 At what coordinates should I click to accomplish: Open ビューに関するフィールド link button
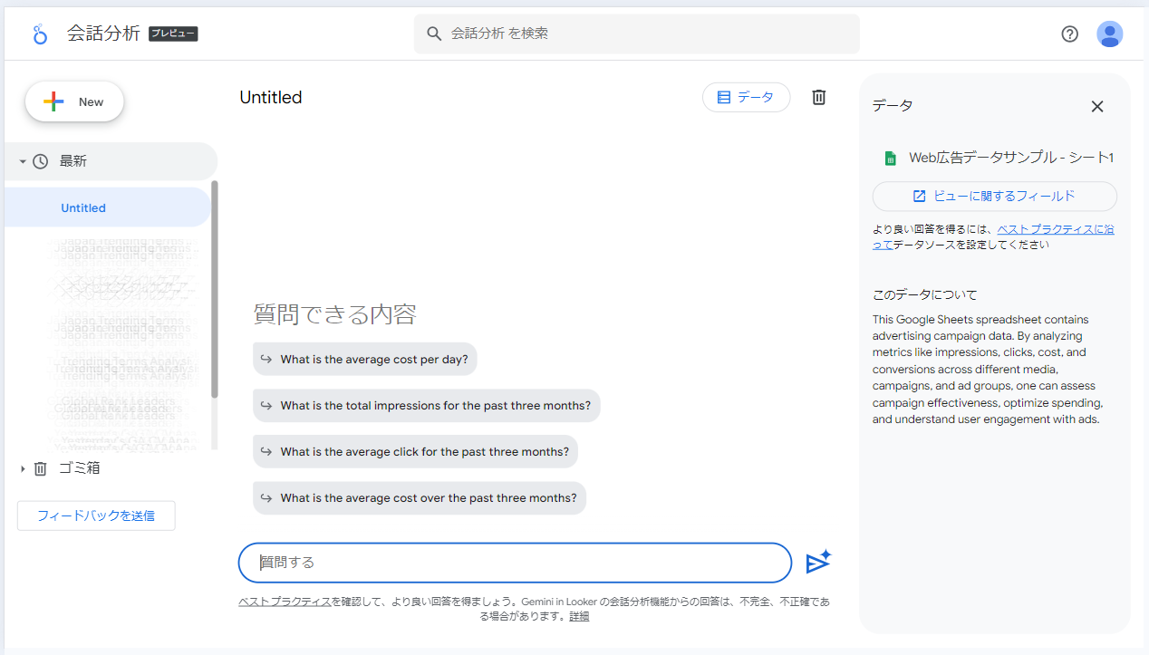[994, 196]
